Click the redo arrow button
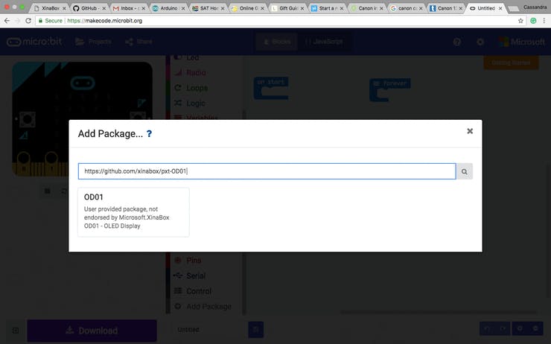This screenshot has width=551, height=344. [x=503, y=329]
